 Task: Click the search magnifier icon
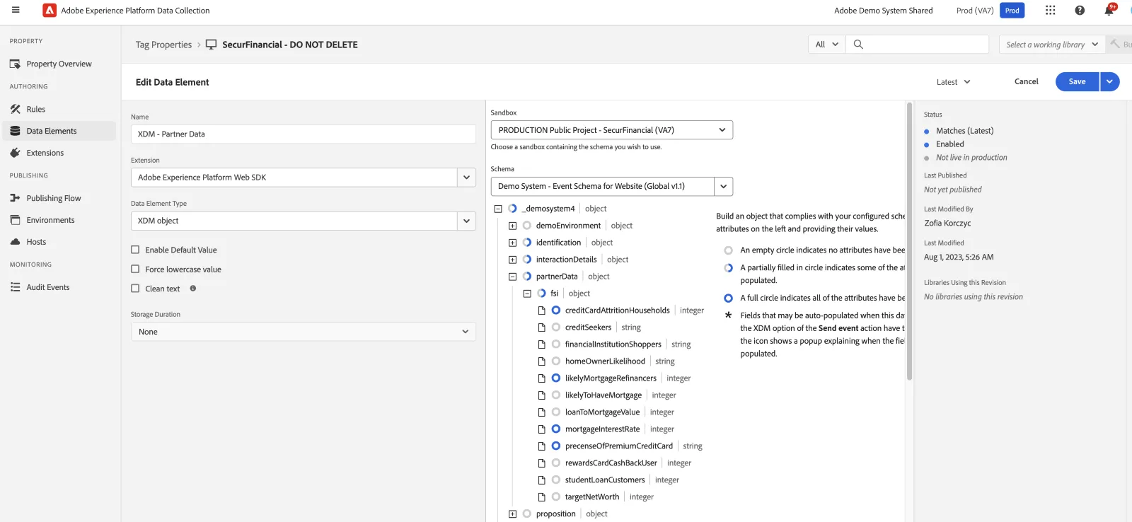coord(858,44)
